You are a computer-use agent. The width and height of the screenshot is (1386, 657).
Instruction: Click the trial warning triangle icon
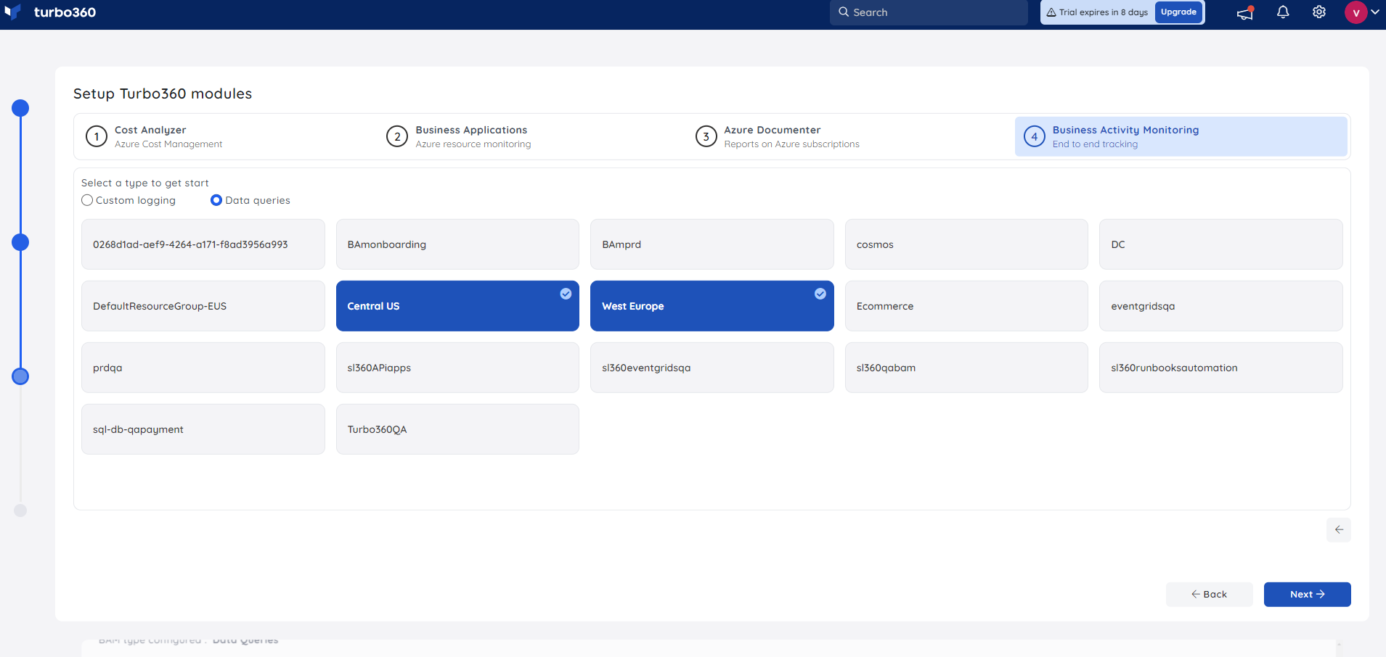1051,12
